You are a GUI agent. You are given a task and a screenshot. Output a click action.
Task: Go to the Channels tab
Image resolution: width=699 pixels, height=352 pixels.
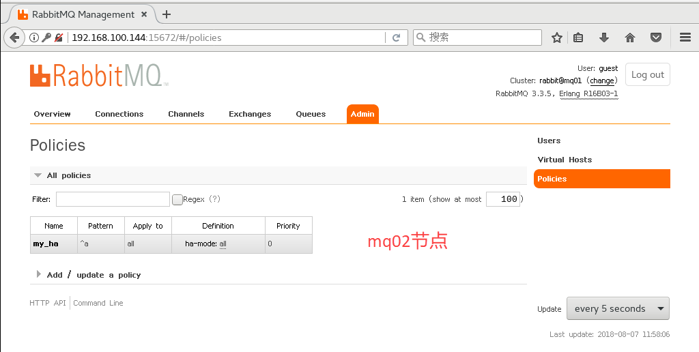pyautogui.click(x=186, y=114)
